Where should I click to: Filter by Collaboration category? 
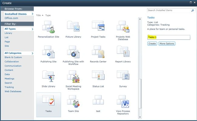point(12,62)
